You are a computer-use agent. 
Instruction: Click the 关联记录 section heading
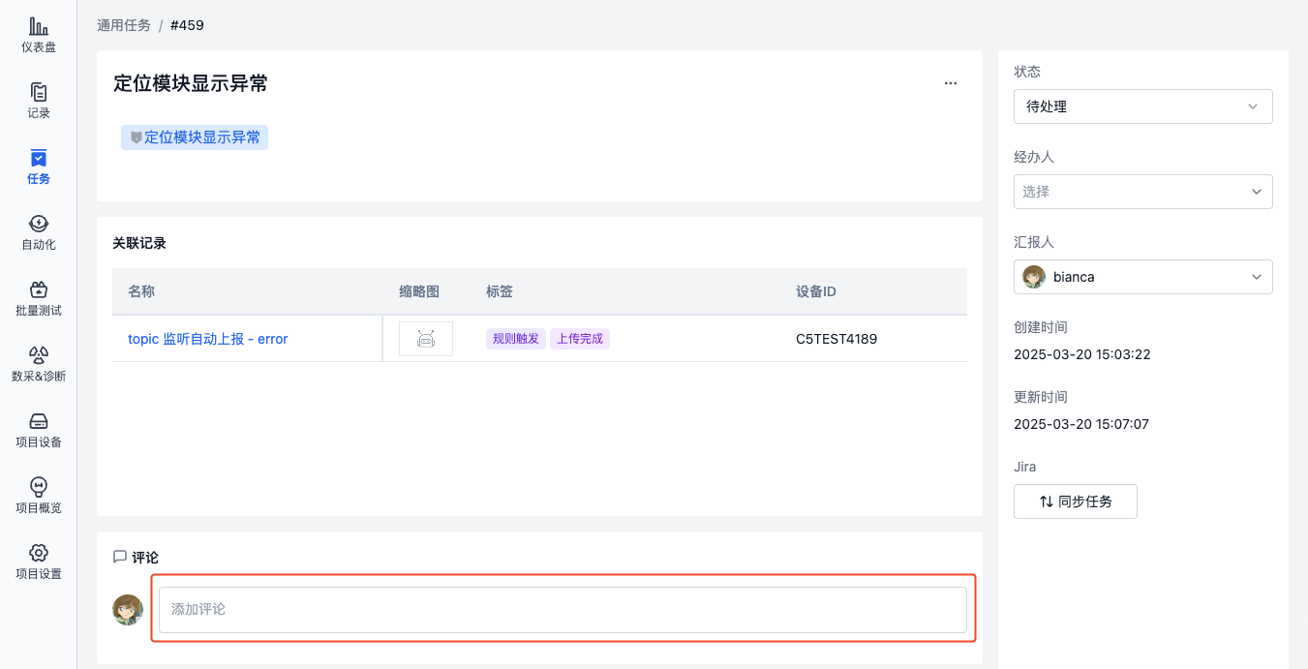[x=139, y=243]
